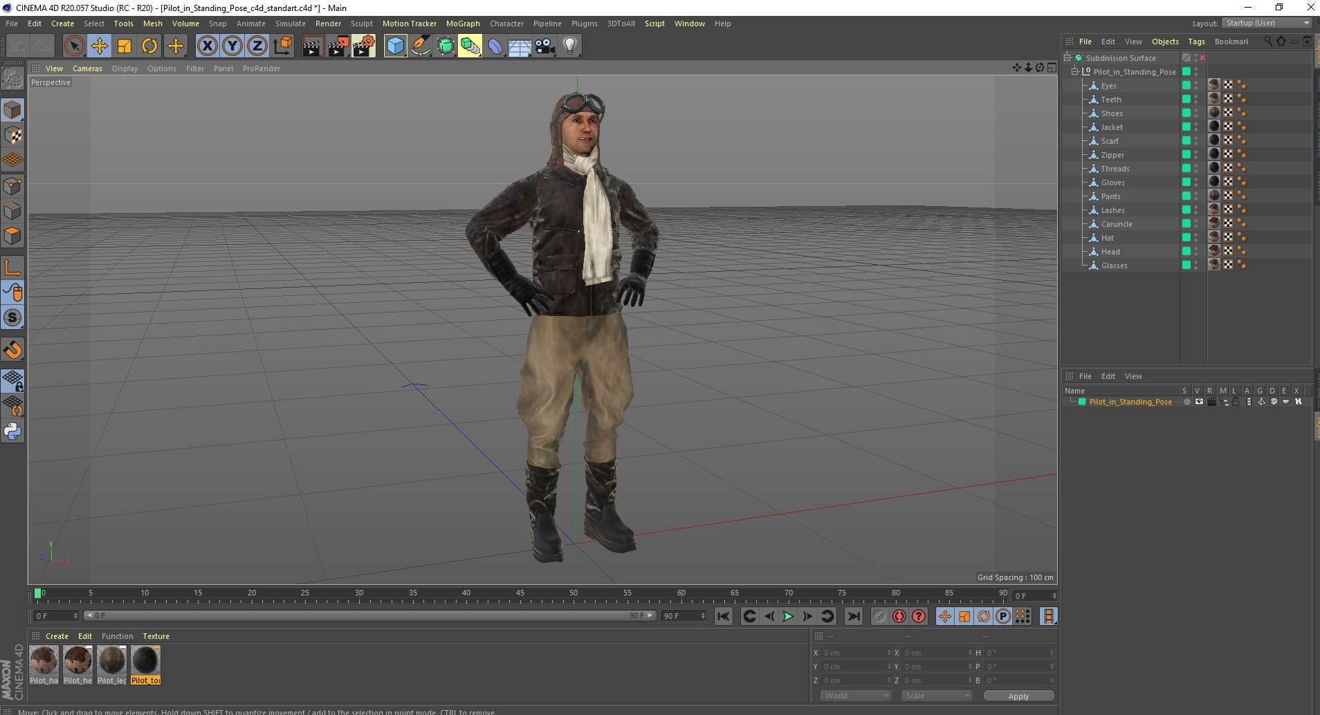Viewport: 1320px width, 715px height.
Task: Select Pilot_in_Standing_Pose layer in Layer Manager
Action: tap(1130, 402)
